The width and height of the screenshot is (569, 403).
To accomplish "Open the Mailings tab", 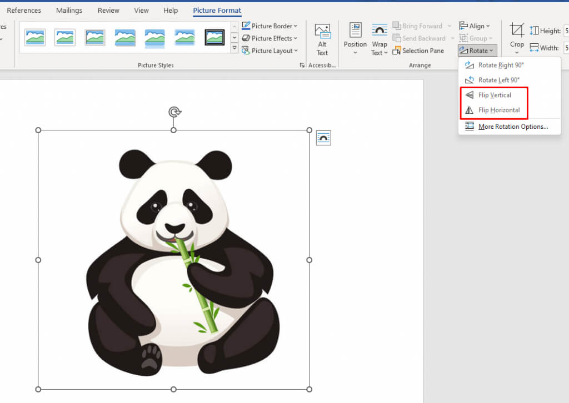I will coord(69,11).
